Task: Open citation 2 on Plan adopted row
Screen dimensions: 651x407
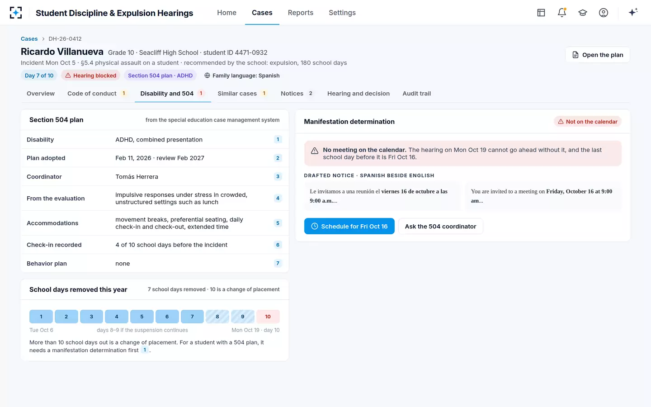Action: coord(278,158)
